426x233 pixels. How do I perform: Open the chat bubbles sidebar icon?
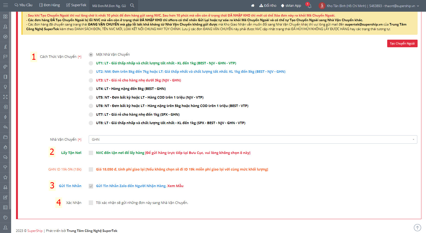click(x=5, y=157)
